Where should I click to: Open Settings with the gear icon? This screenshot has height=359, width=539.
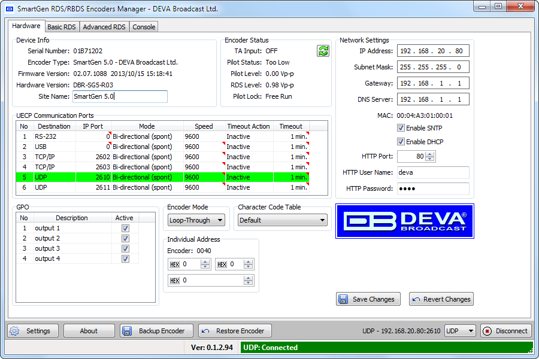click(x=32, y=331)
